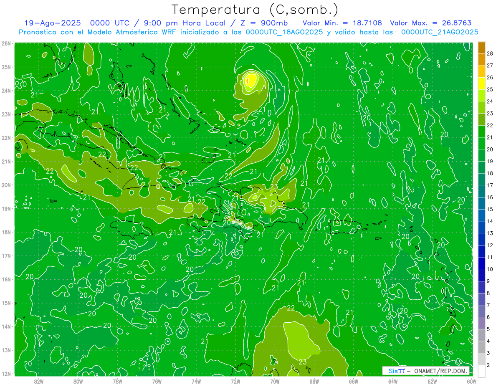
Task: Pick the yellow colorbar swatch between 25 and 26
Action: click(481, 83)
